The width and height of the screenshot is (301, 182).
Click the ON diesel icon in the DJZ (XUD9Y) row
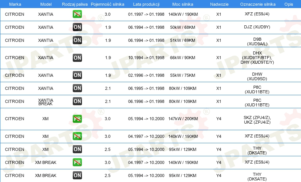click(77, 27)
